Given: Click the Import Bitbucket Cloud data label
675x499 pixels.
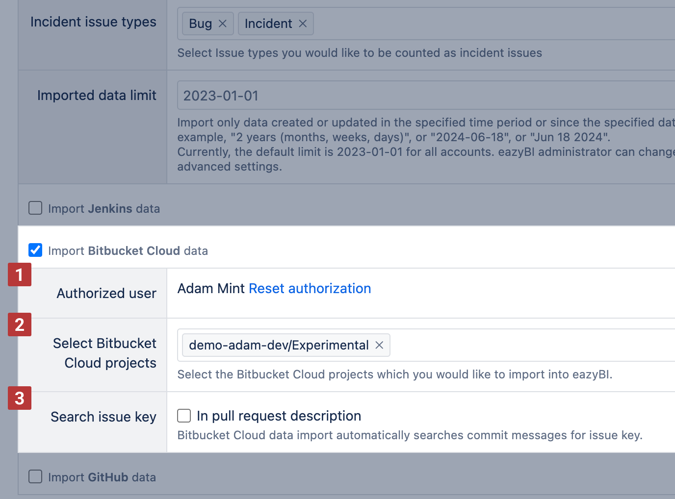Looking at the screenshot, I should [x=128, y=250].
